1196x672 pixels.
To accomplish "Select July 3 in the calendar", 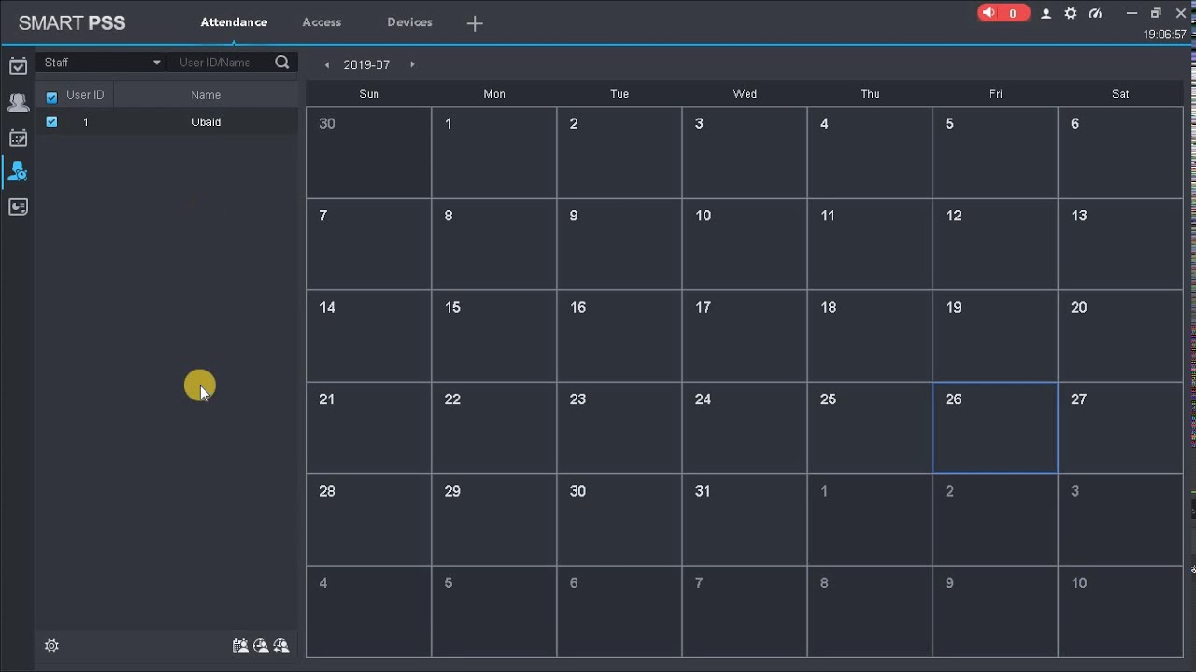I will pos(745,152).
